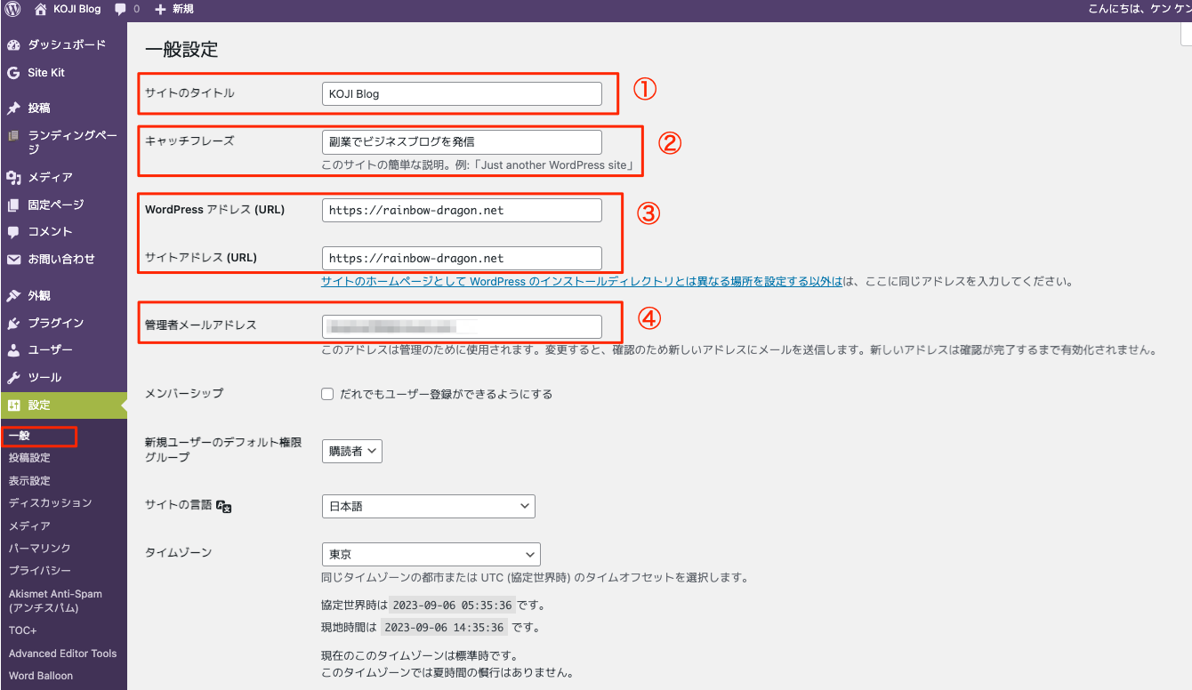The height and width of the screenshot is (690, 1192).
Task: Click the こんにちは account greeting
Action: click(x=1139, y=9)
